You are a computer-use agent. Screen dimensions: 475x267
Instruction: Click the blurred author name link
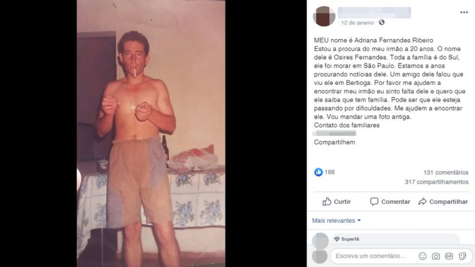click(374, 13)
